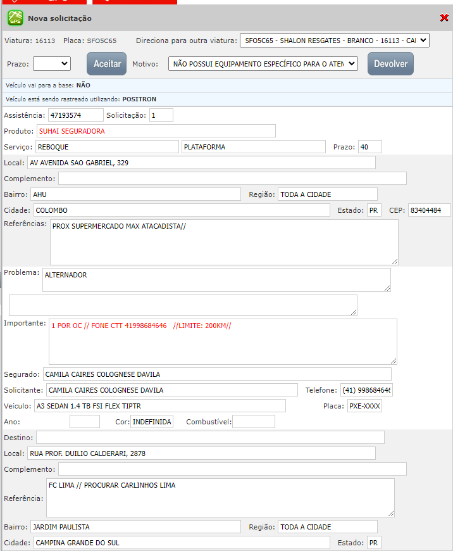
Task: Click the Telefone number field
Action: point(366,390)
